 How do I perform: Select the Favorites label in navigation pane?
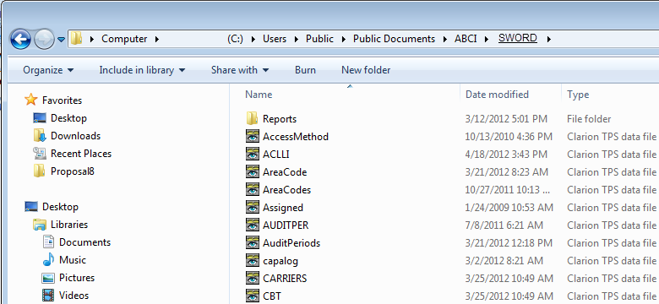pos(62,100)
